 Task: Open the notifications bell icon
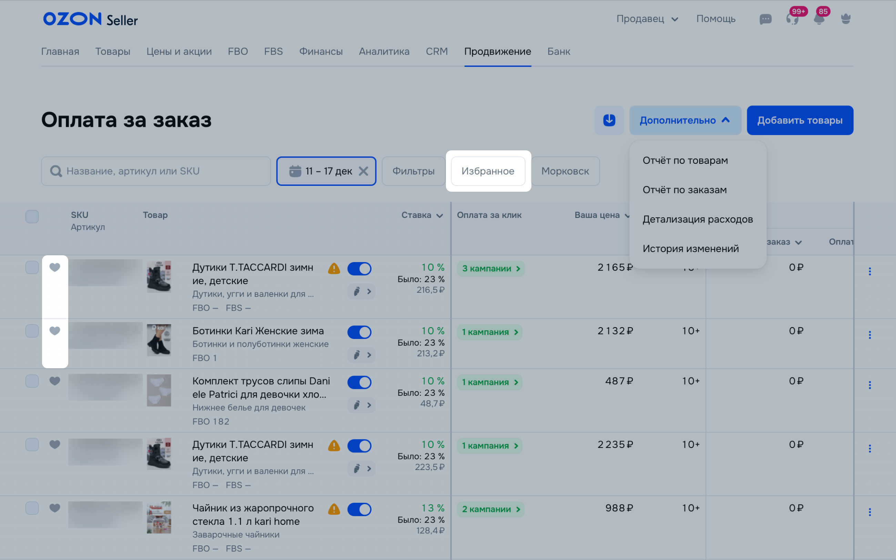click(x=819, y=19)
